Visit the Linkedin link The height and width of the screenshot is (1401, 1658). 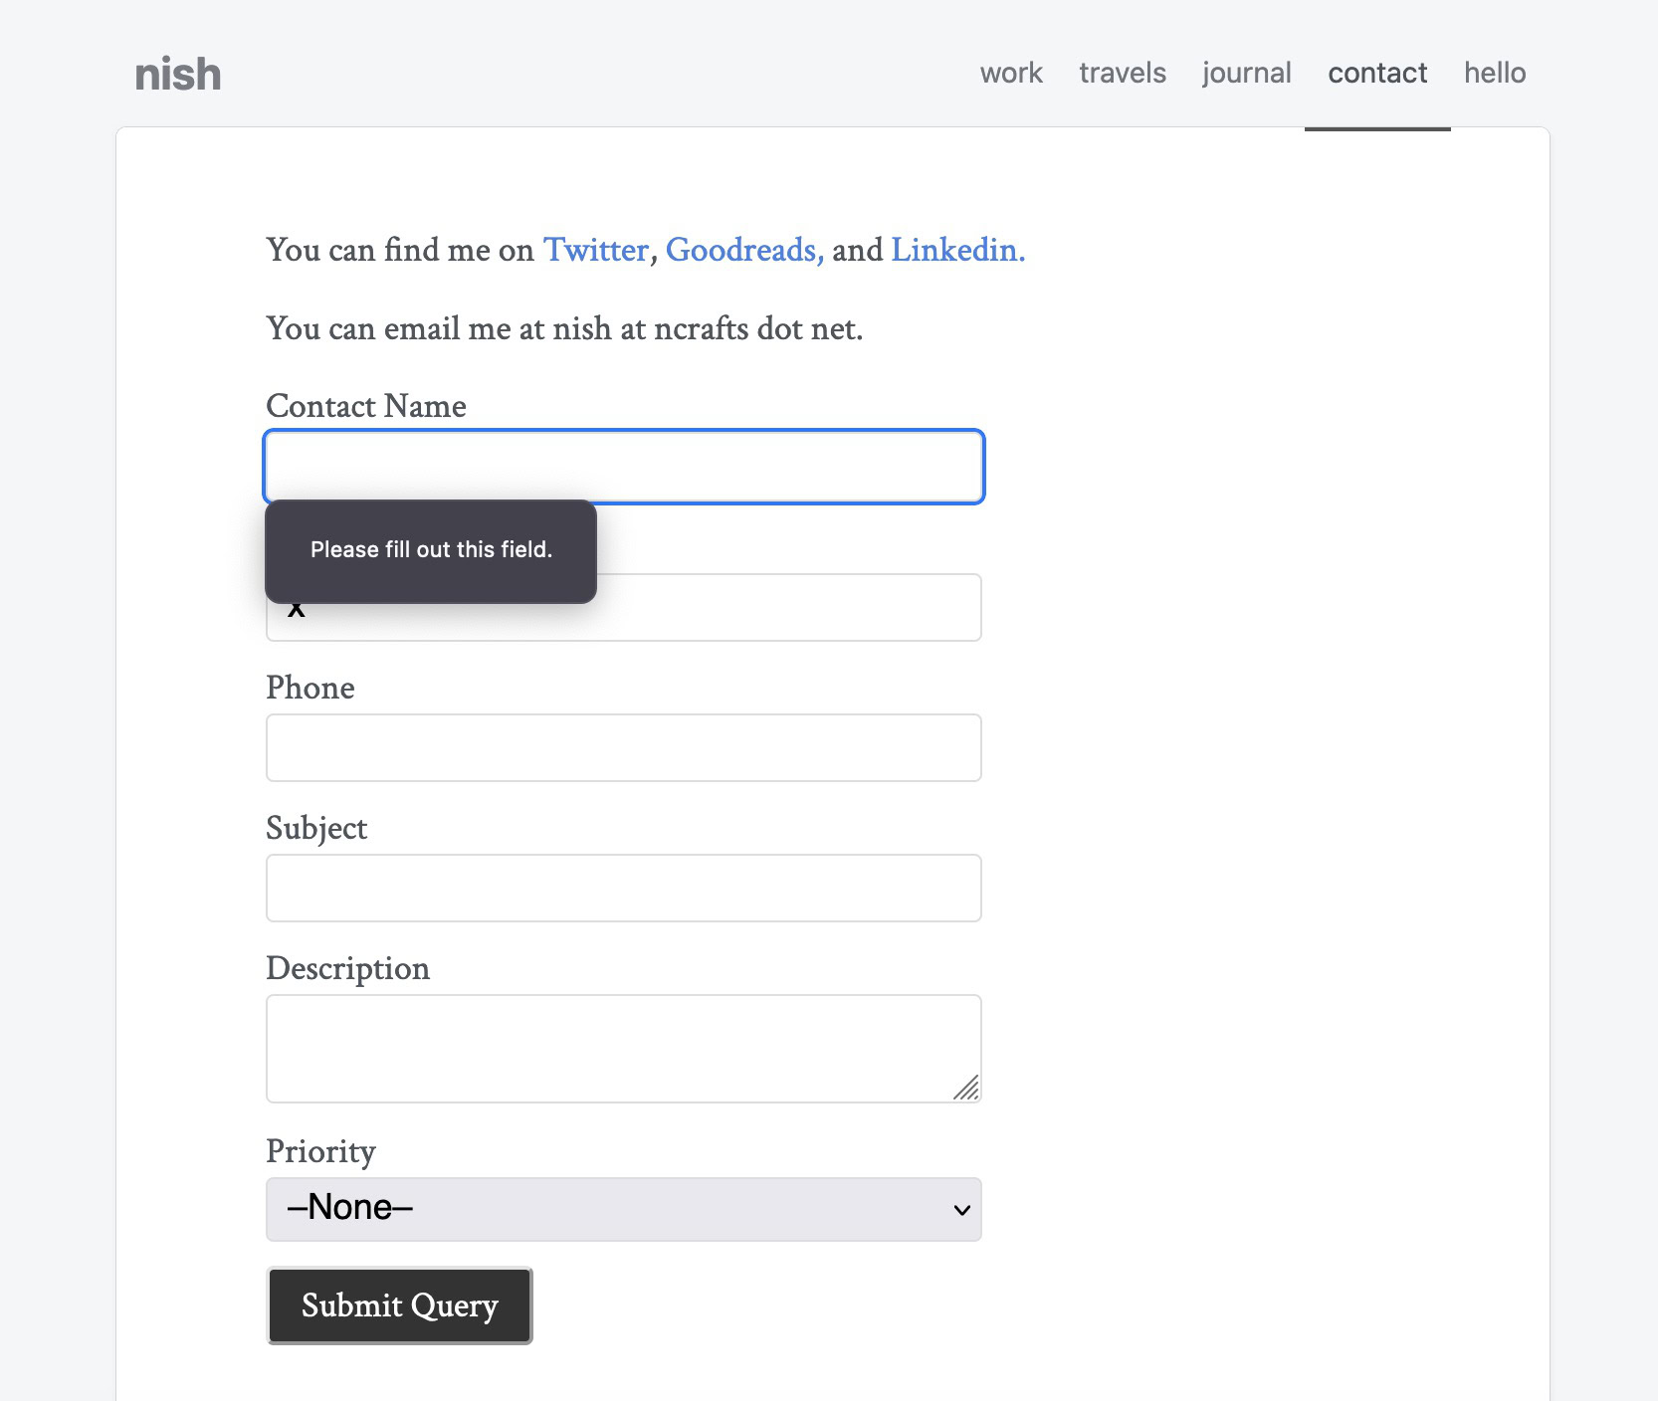click(x=957, y=250)
